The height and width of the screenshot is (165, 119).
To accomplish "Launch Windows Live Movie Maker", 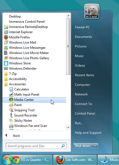I will pos(26,53).
